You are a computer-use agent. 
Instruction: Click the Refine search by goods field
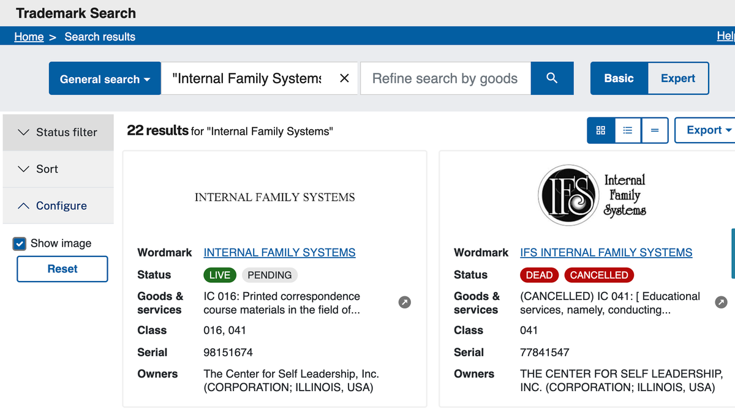(x=445, y=78)
